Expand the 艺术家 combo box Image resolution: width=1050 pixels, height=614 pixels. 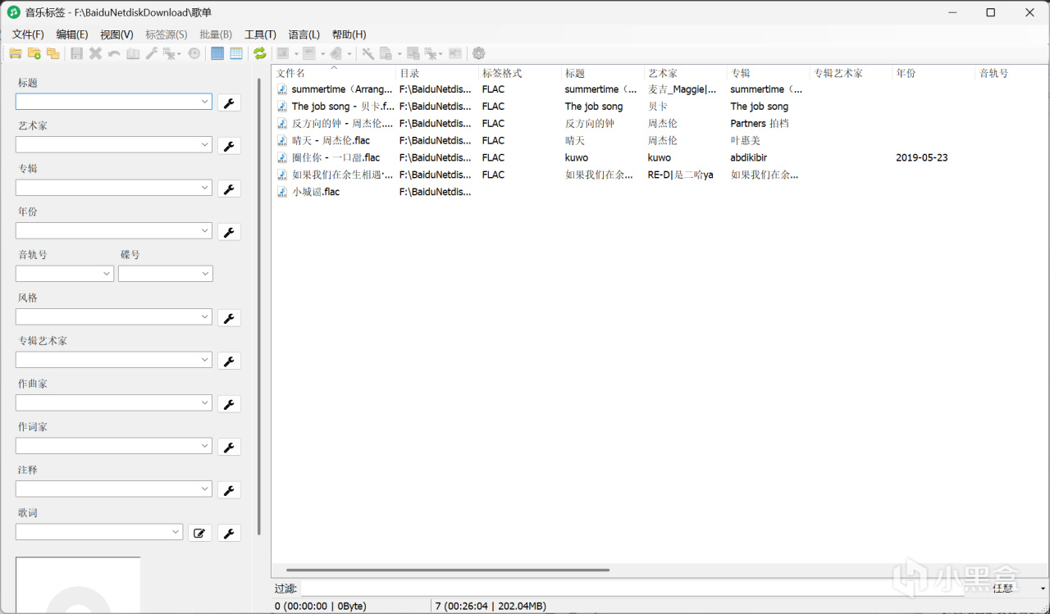[205, 144]
